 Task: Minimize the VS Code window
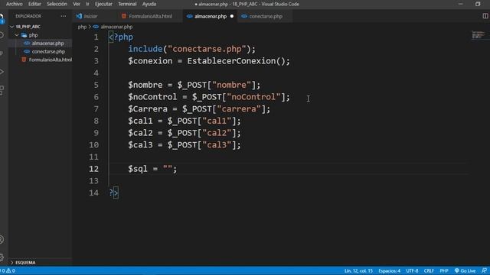point(461,4)
